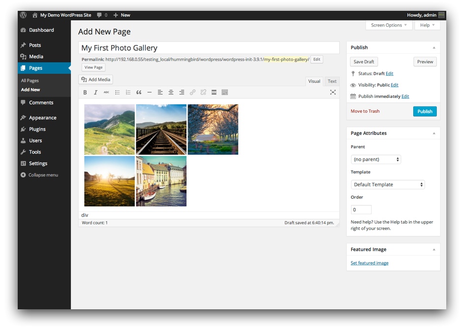The width and height of the screenshot is (463, 328).
Task: Publish the page
Action: [424, 111]
